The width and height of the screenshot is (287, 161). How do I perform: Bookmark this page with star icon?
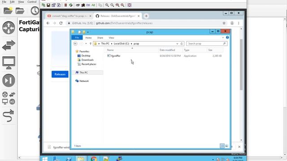pyautogui.click(x=224, y=23)
